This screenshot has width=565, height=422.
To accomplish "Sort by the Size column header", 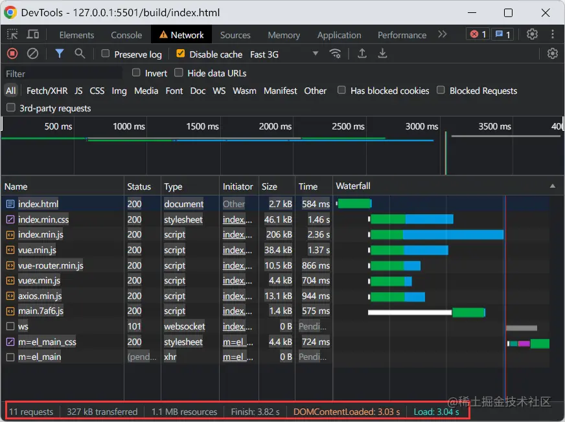I will [277, 186].
